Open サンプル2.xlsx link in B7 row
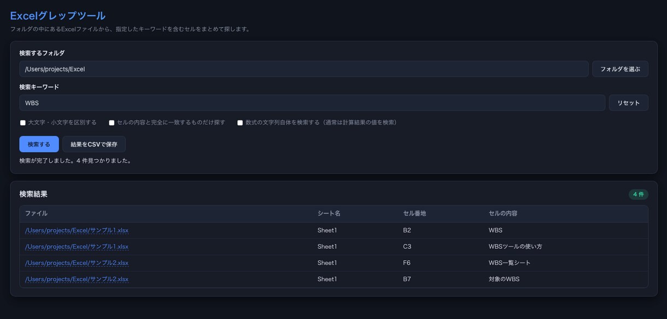667x319 pixels. pos(77,279)
